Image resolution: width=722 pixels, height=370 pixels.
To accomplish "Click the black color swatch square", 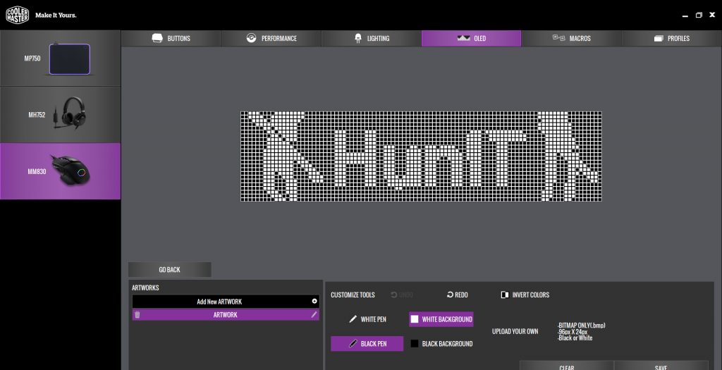I will (415, 343).
